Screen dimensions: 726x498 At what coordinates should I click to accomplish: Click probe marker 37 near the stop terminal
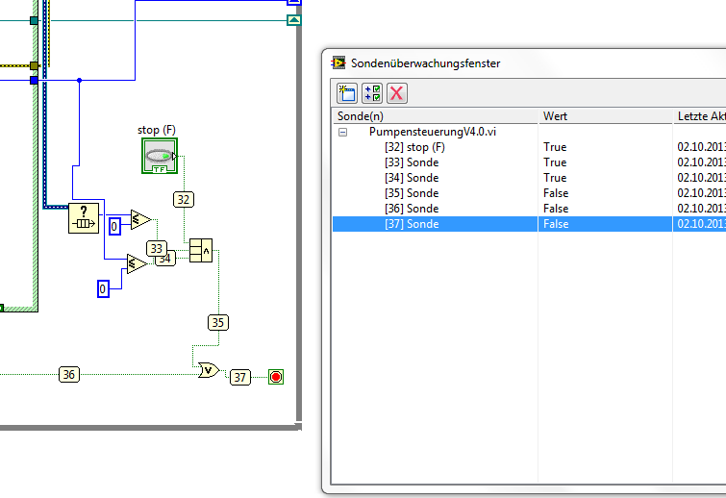click(239, 377)
